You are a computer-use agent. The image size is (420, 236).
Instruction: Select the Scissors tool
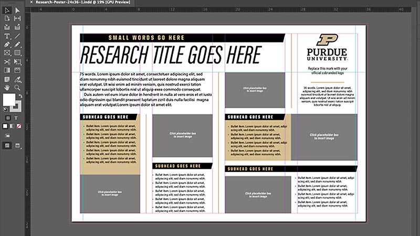7,62
